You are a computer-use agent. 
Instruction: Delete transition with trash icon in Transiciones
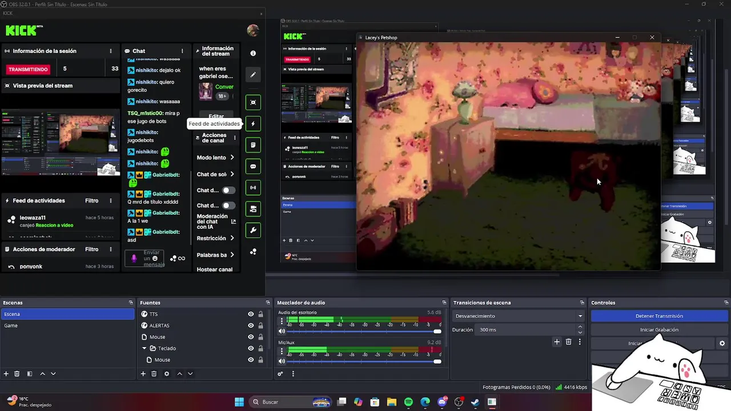[x=568, y=342]
